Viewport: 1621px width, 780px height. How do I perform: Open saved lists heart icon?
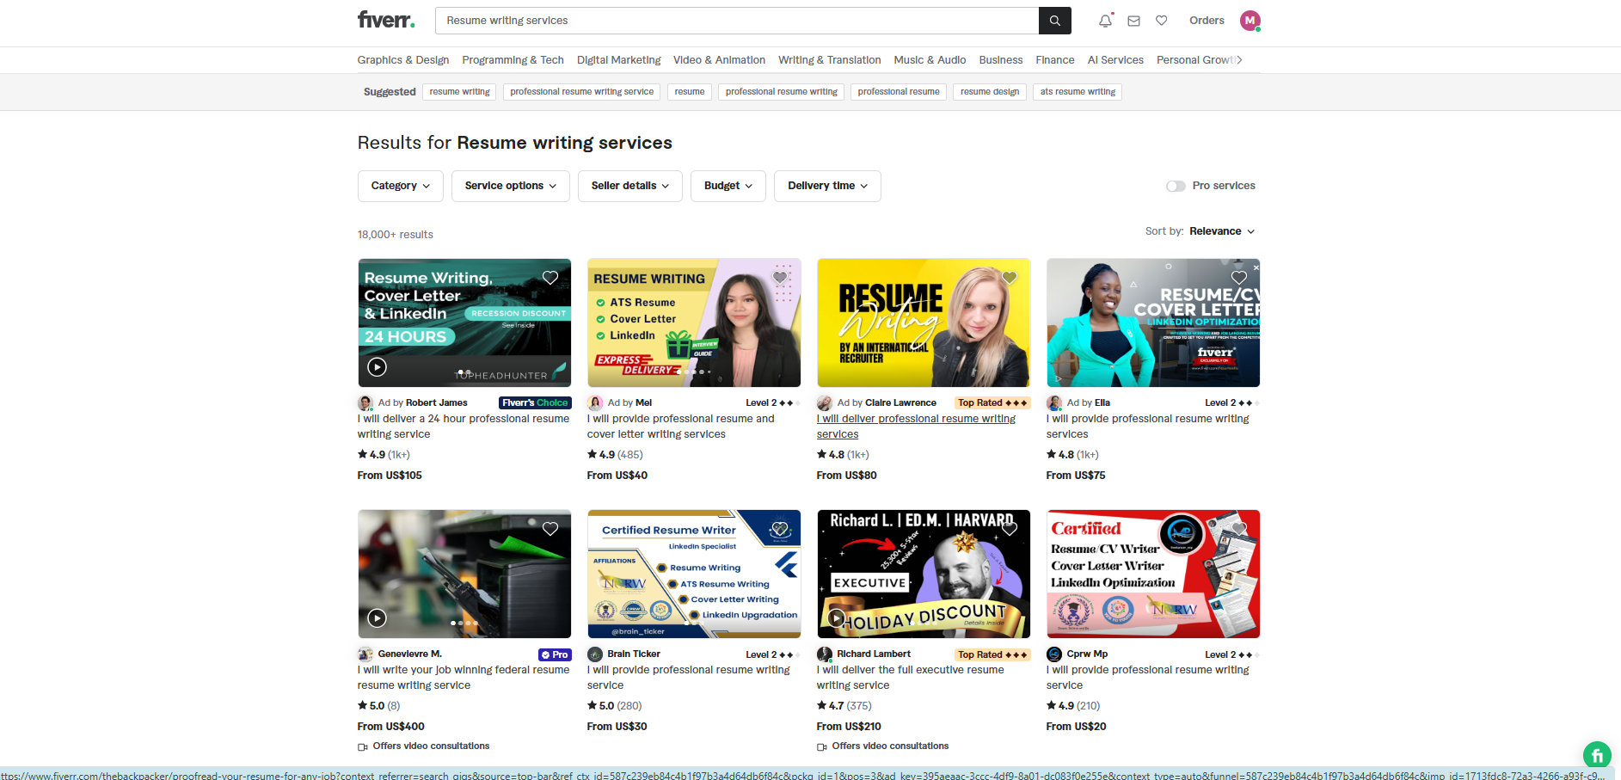point(1162,21)
